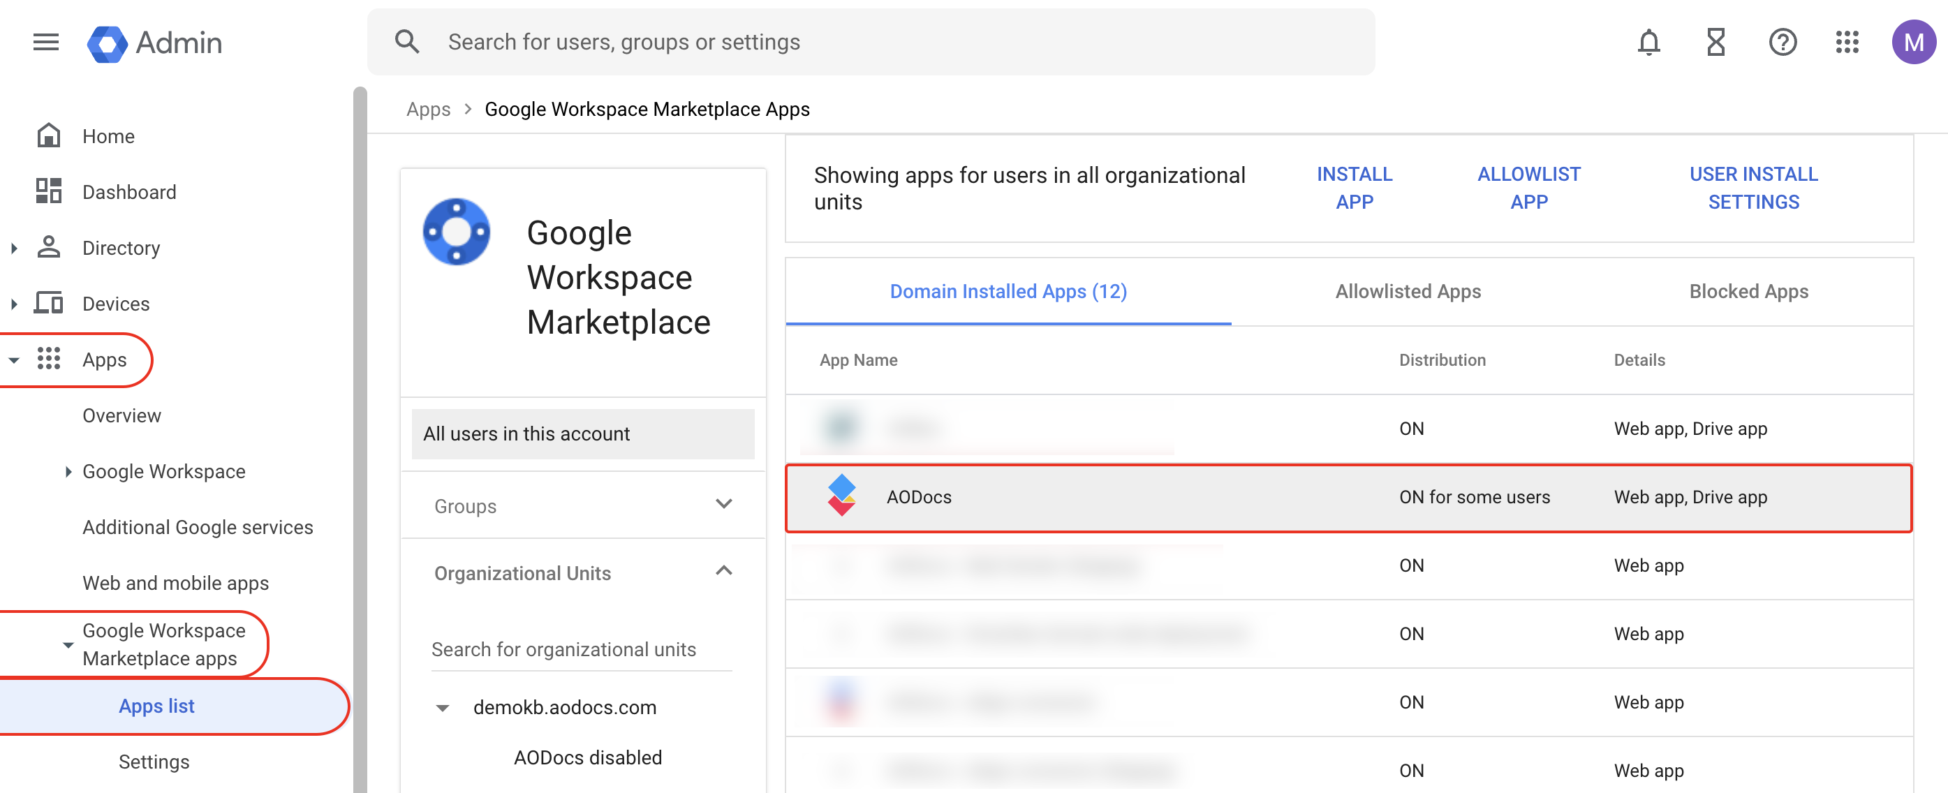Click the Apps grid icon in sidebar

[x=48, y=358]
